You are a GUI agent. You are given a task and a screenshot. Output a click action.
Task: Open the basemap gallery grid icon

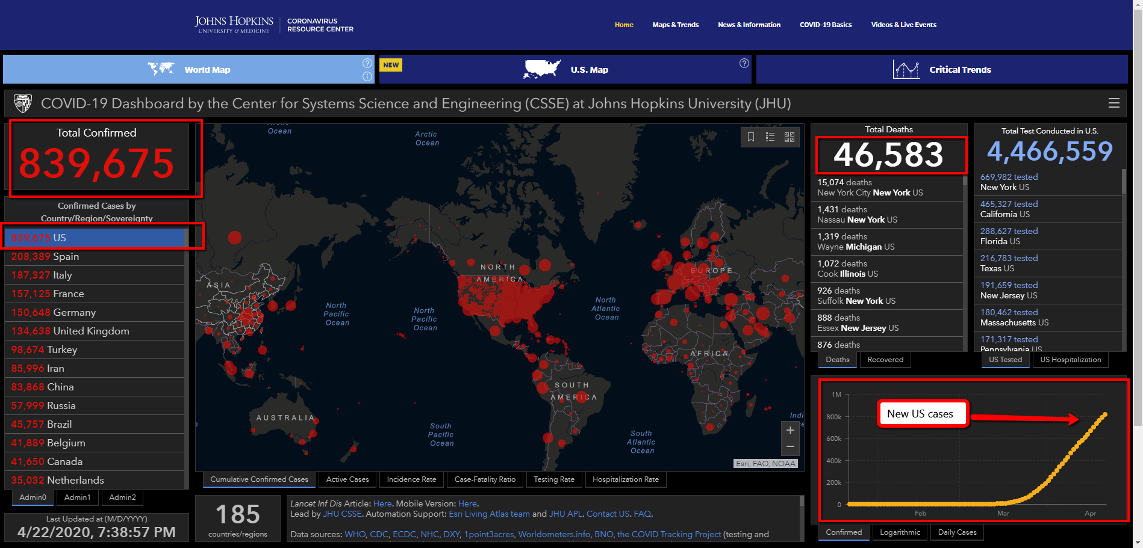click(790, 137)
